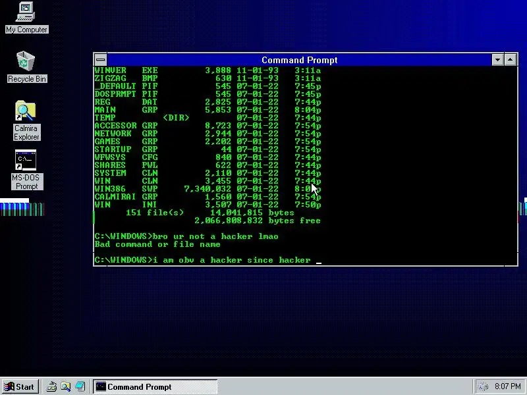Click the ZIGZAG BMP file row

208,78
